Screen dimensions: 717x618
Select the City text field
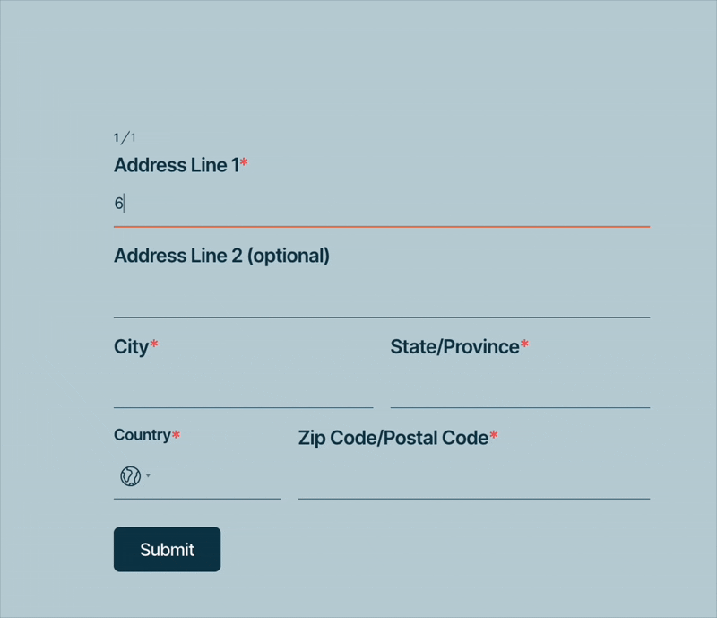click(x=243, y=387)
